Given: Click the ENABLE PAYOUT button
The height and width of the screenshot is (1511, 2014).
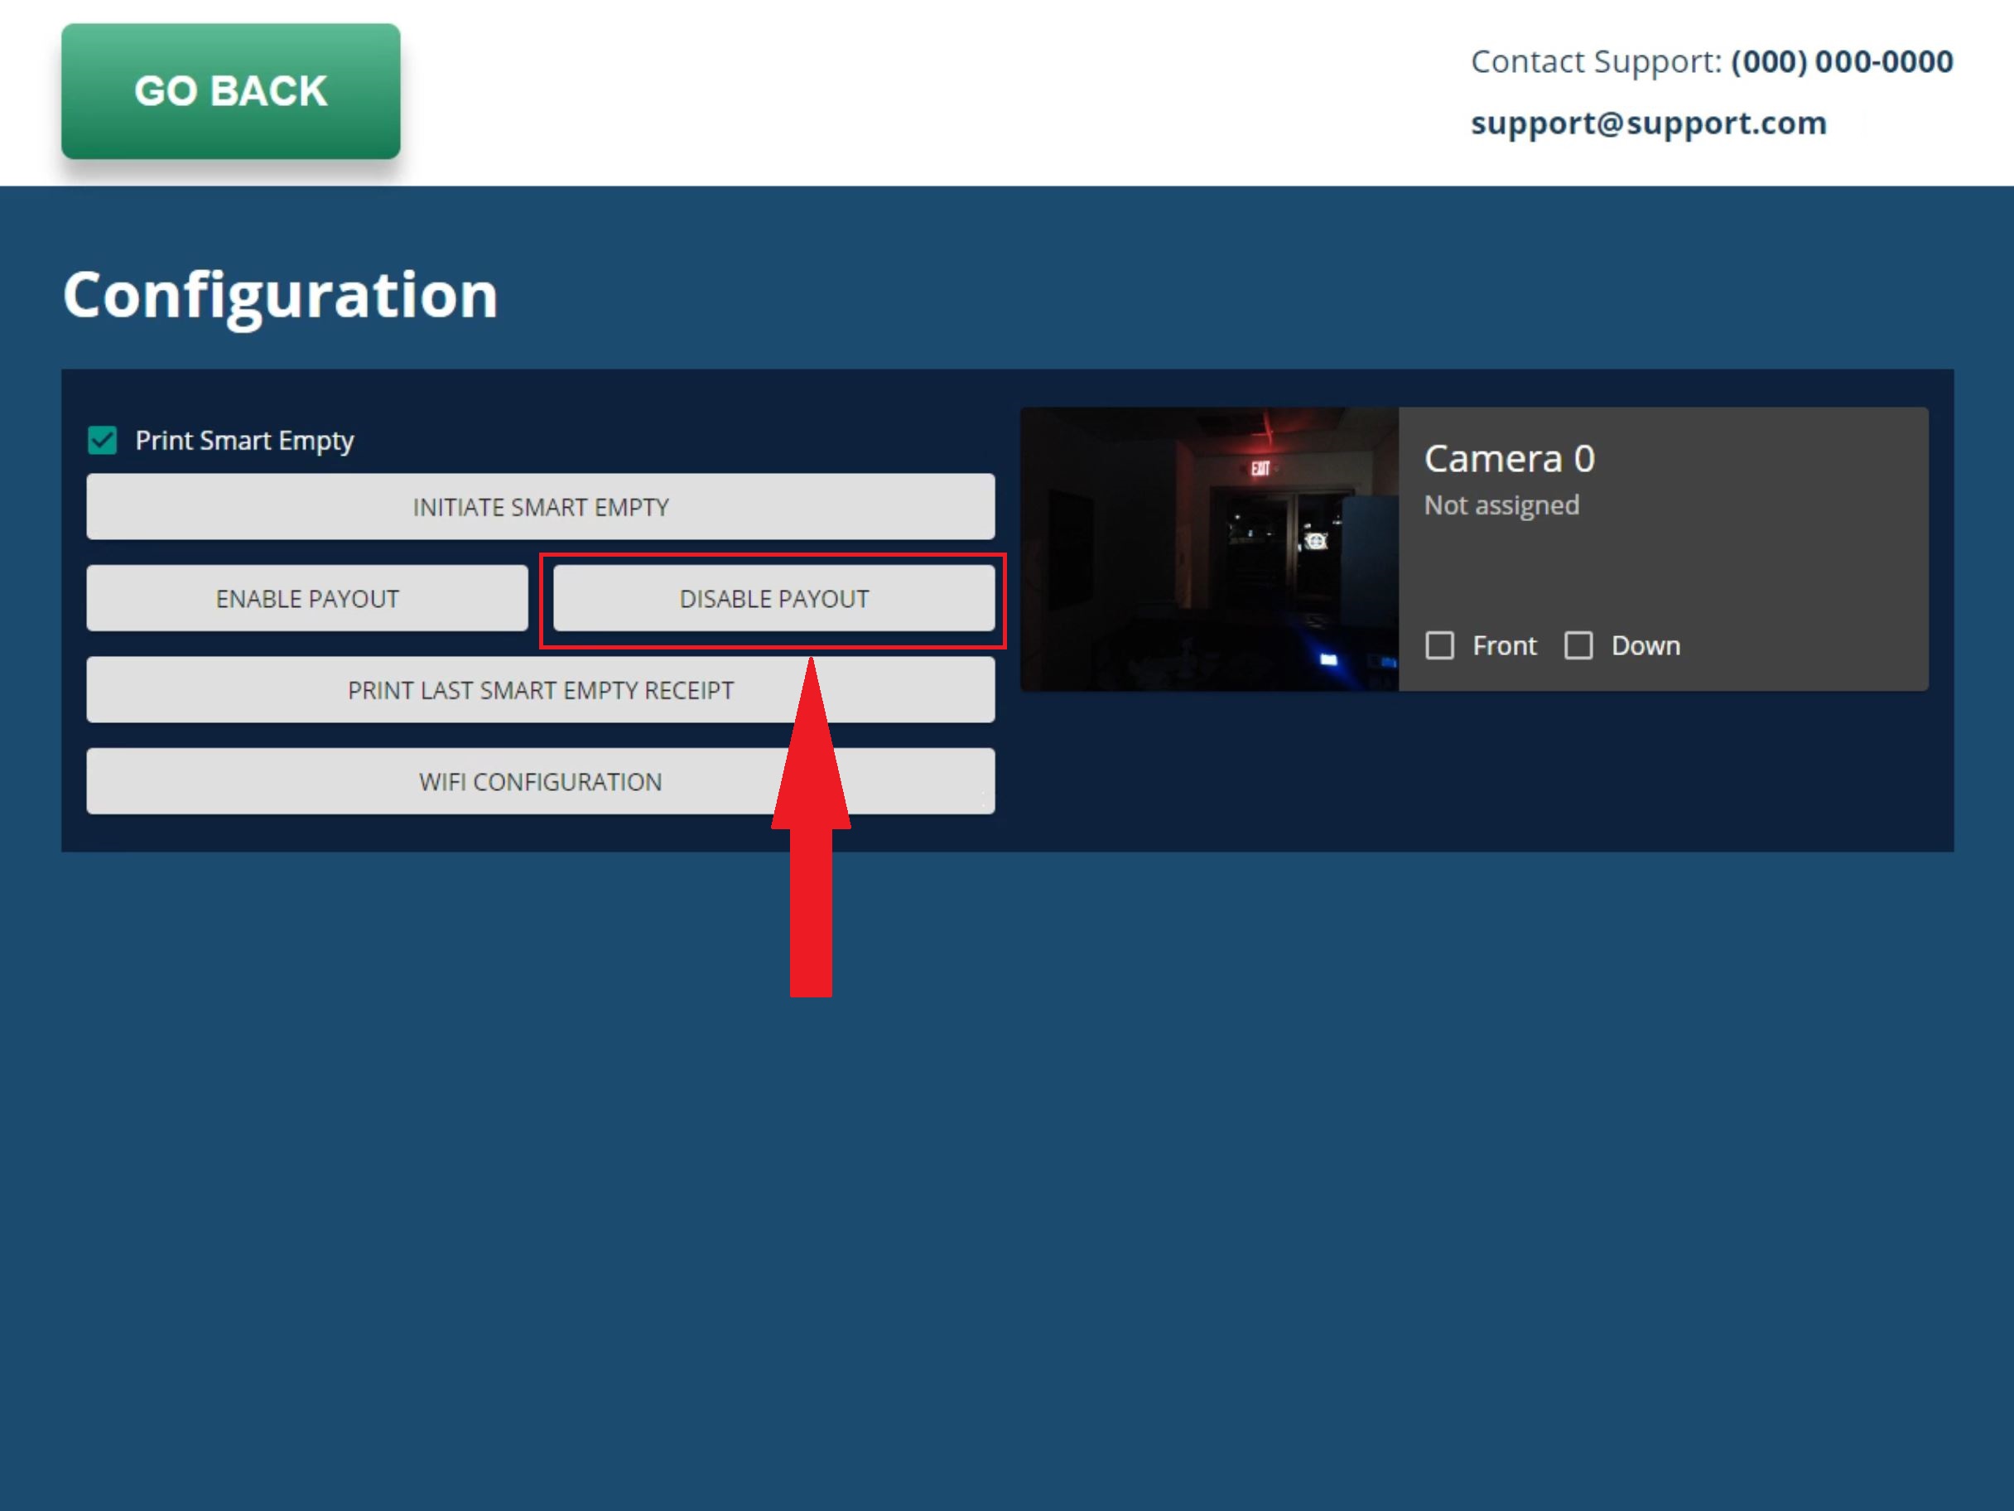Looking at the screenshot, I should click(308, 598).
